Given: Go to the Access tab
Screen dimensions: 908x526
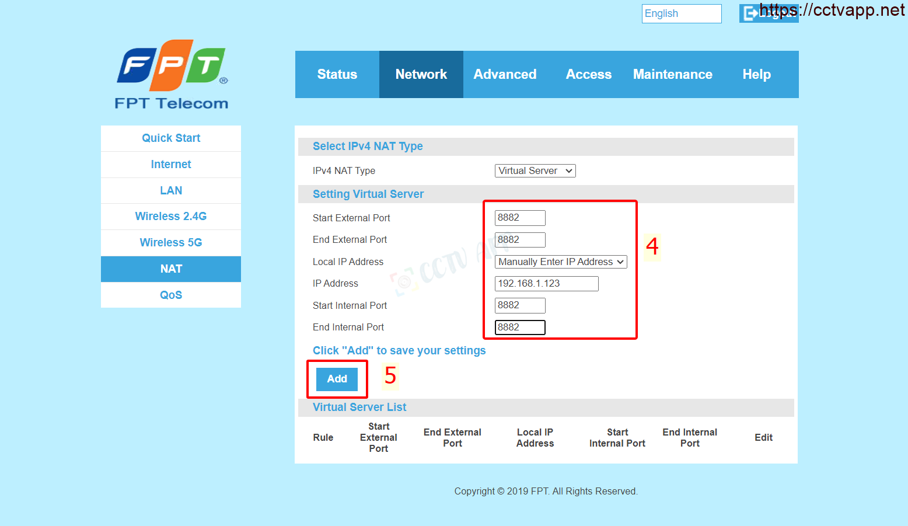Looking at the screenshot, I should (x=588, y=74).
